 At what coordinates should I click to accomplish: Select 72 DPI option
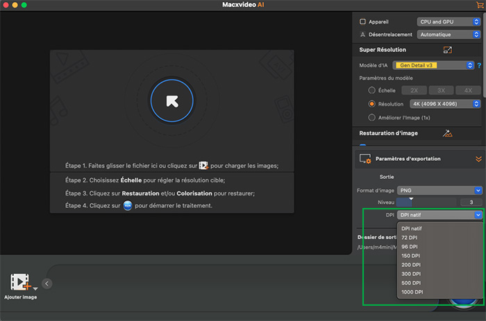pos(439,237)
